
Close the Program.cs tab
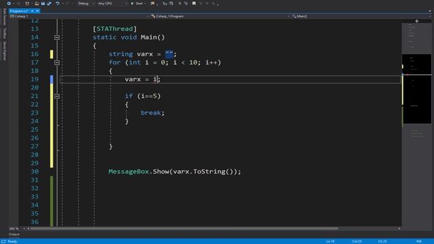(x=37, y=11)
